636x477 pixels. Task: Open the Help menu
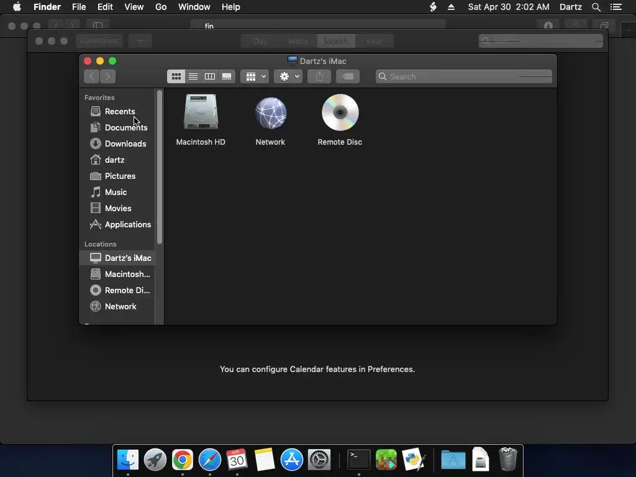click(231, 7)
